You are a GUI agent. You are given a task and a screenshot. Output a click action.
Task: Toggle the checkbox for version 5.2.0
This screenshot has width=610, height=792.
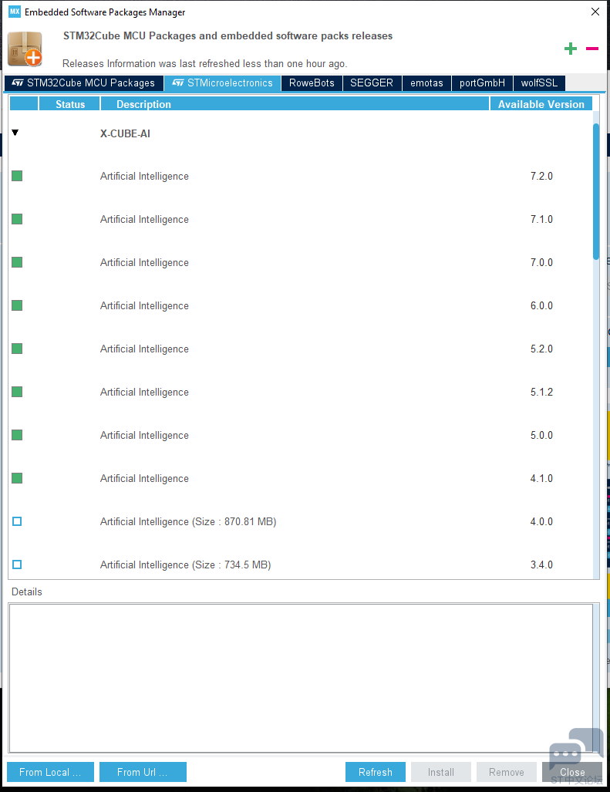click(x=17, y=349)
